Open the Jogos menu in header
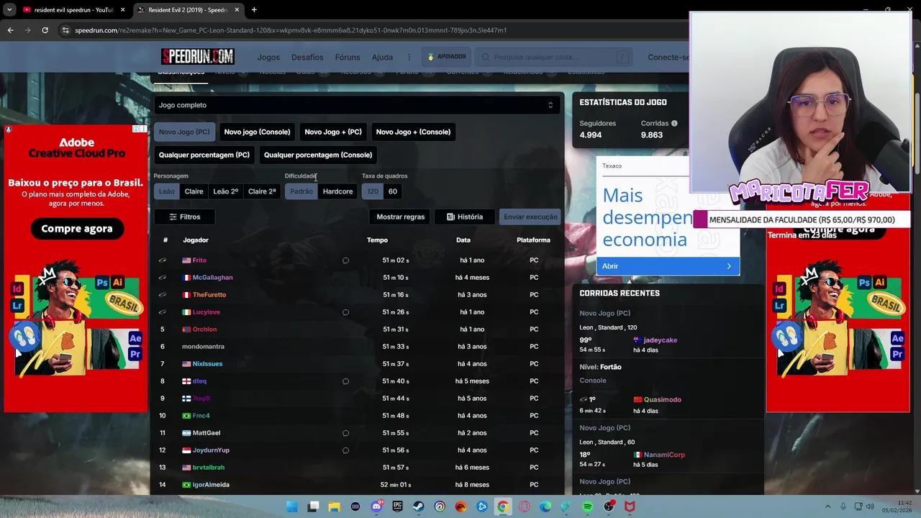 268,58
